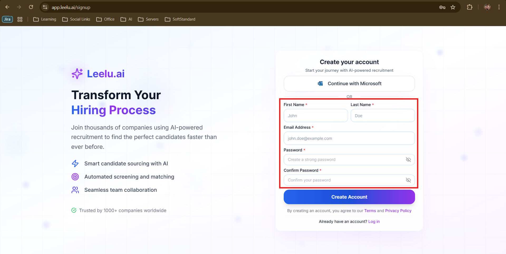
Task: Click the profile avatar icon
Action: [x=487, y=7]
